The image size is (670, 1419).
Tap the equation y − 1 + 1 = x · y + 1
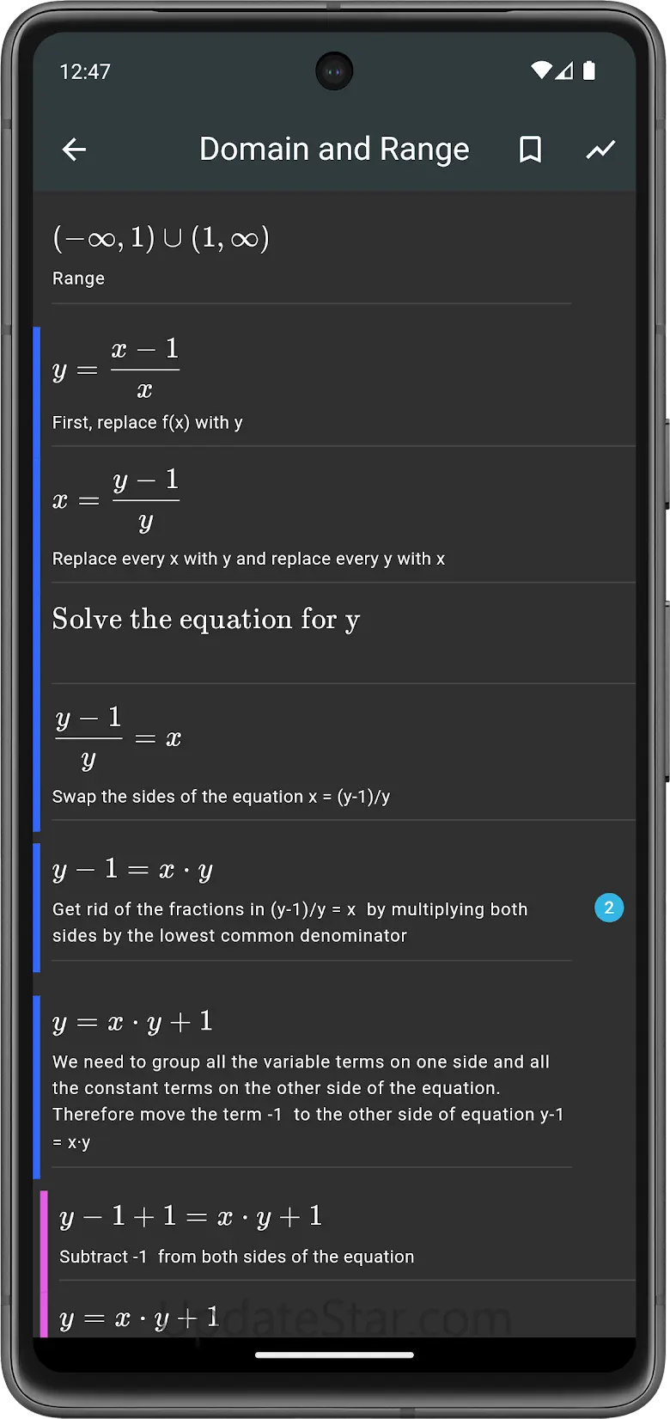191,1216
